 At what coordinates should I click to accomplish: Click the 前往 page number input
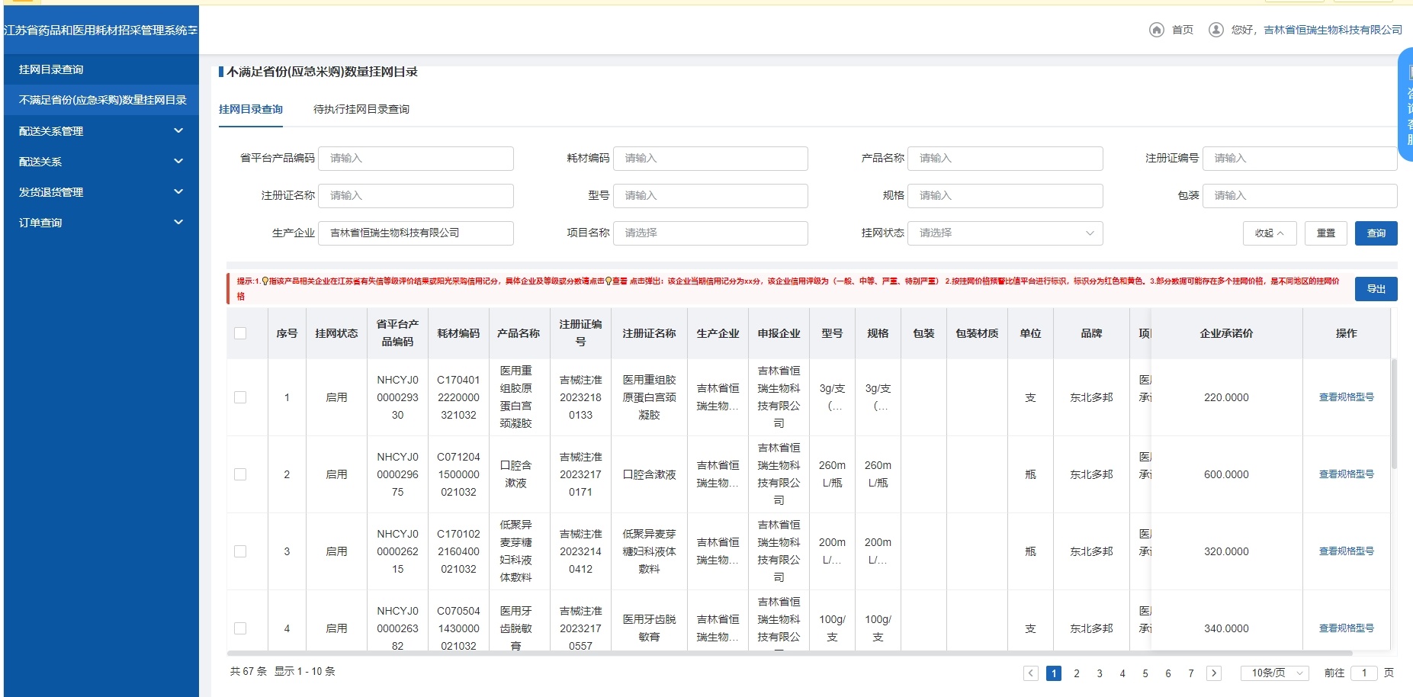click(x=1364, y=673)
